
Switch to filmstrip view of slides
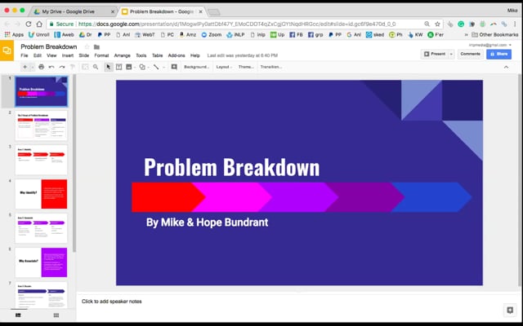click(x=18, y=315)
